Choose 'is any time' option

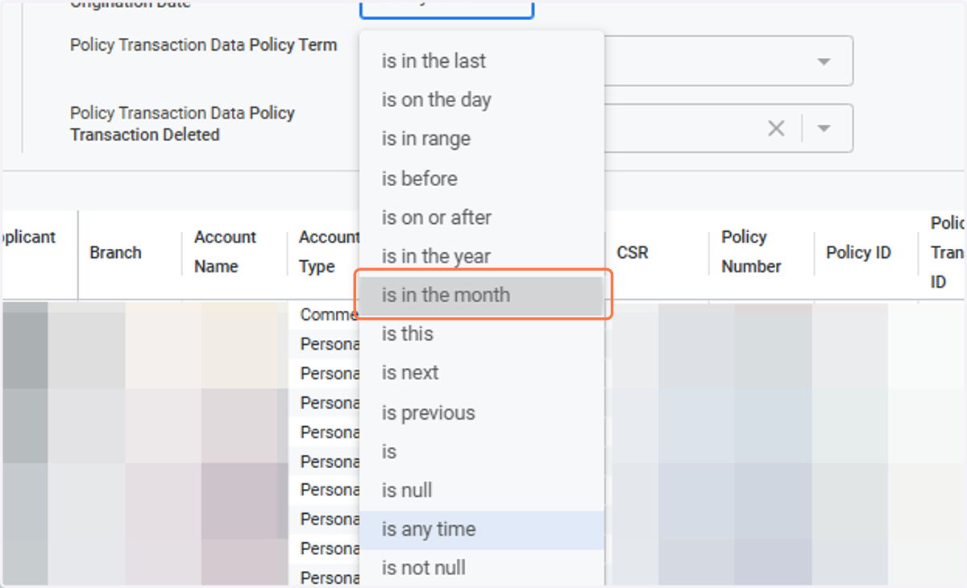tap(481, 529)
